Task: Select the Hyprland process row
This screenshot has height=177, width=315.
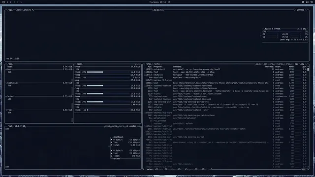Action: coord(225,78)
